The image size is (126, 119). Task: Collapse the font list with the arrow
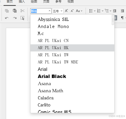tap(50, 11)
